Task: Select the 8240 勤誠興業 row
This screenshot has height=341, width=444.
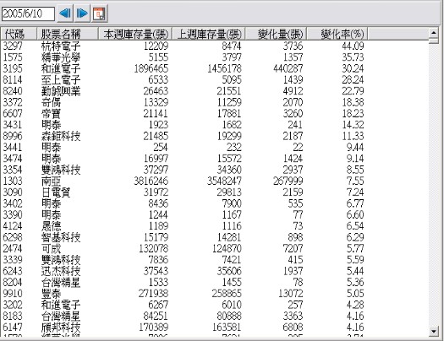Action: click(214, 91)
